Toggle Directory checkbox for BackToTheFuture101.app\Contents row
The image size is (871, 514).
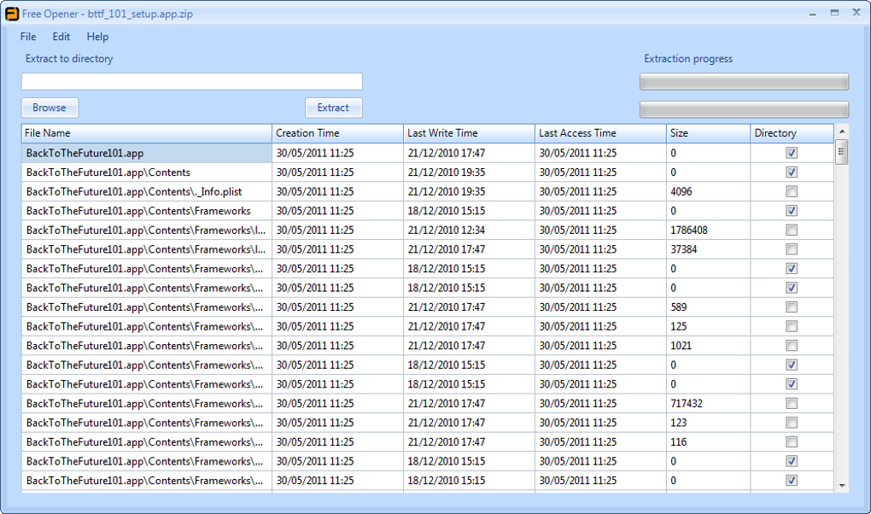(x=792, y=172)
